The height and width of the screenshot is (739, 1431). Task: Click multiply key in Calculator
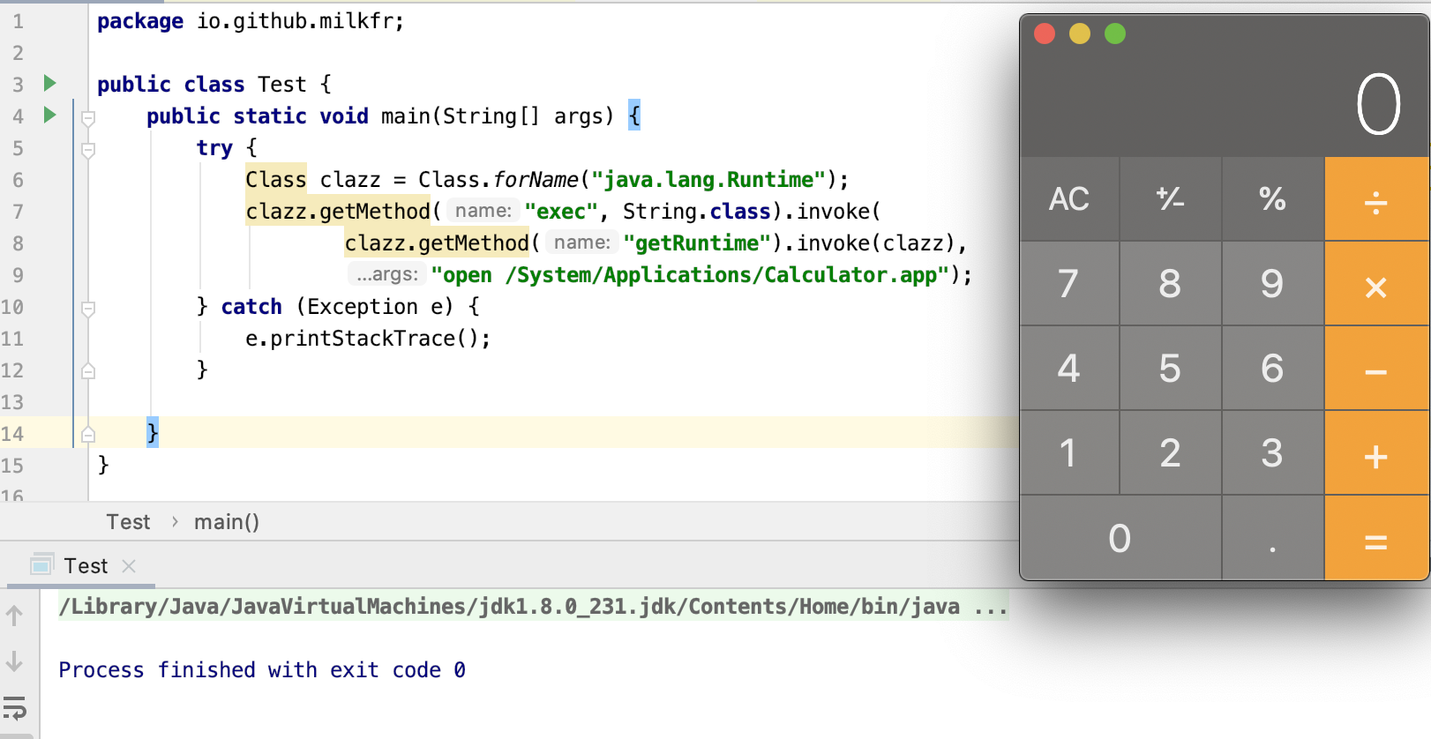(1376, 284)
